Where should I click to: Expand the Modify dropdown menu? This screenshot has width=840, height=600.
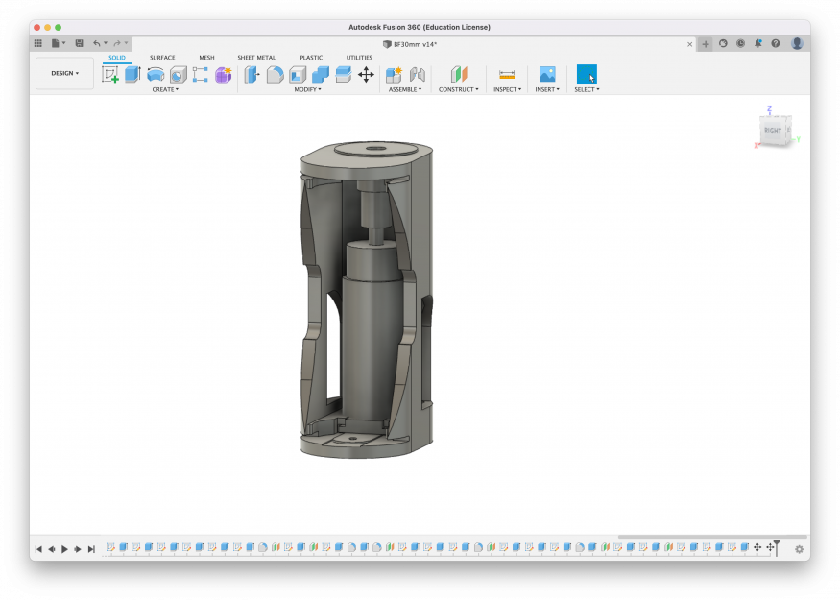click(x=307, y=89)
